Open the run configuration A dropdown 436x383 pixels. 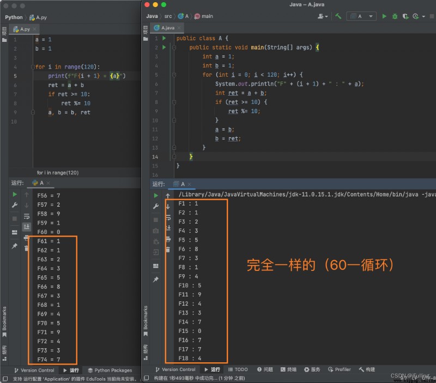(361, 16)
